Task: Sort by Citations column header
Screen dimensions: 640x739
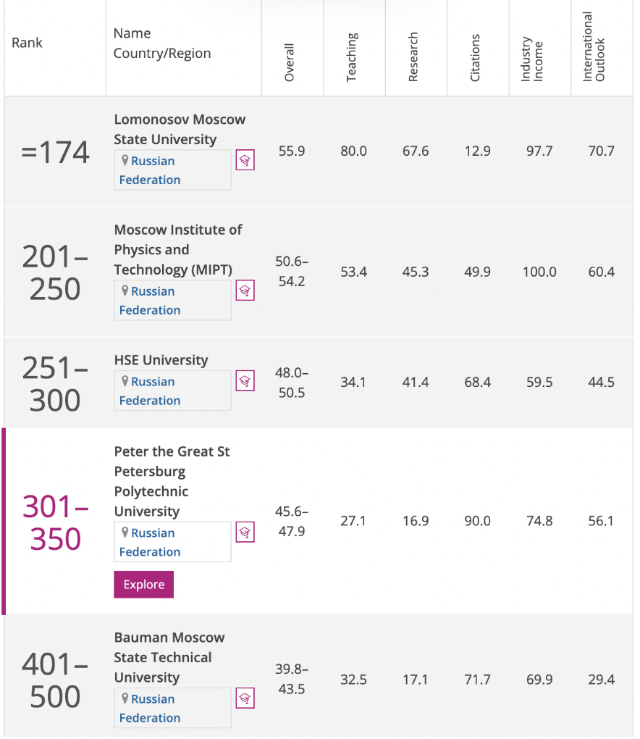Action: [475, 57]
